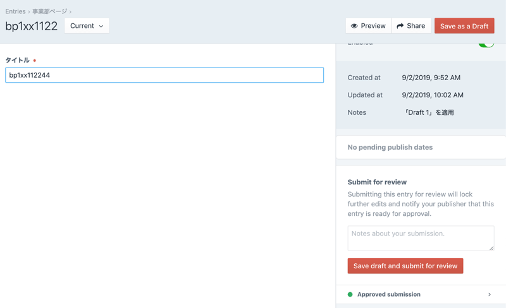Click the Share button label
Screen dimensions: 506x308
(416, 26)
